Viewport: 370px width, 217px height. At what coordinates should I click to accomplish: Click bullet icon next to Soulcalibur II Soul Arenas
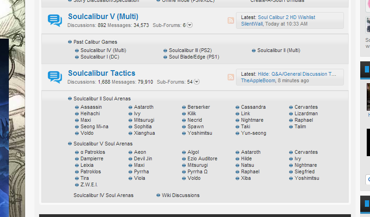click(x=70, y=99)
